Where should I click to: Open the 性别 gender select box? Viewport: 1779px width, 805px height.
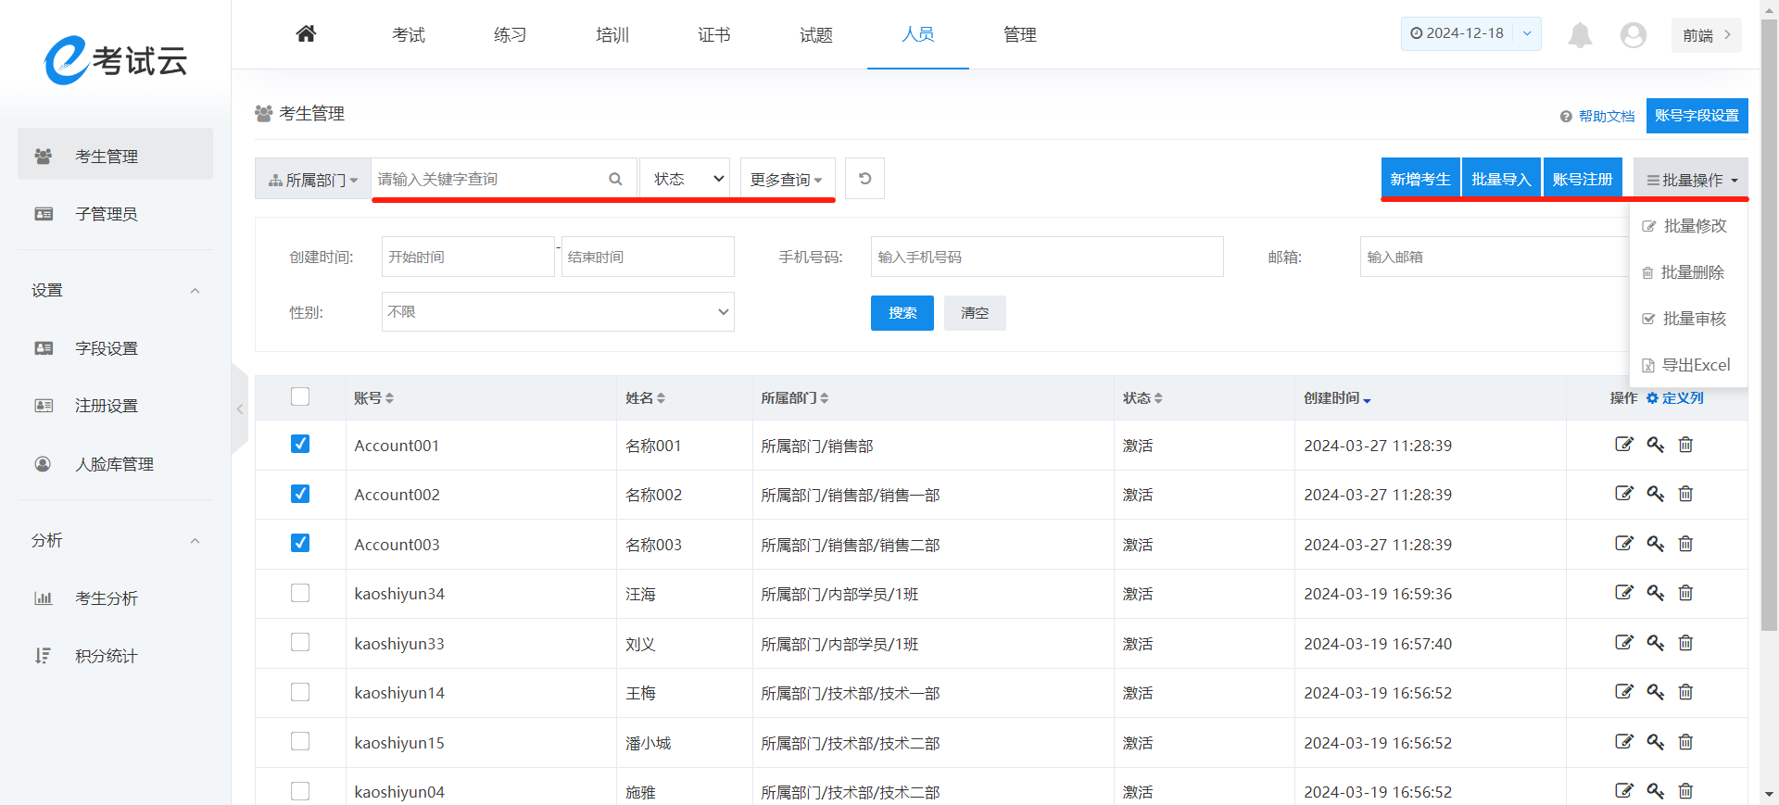[558, 312]
